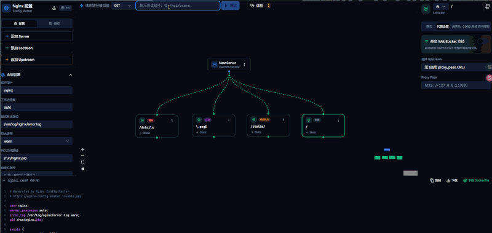
Task: Click the error log path field
Action: [x=37, y=124]
